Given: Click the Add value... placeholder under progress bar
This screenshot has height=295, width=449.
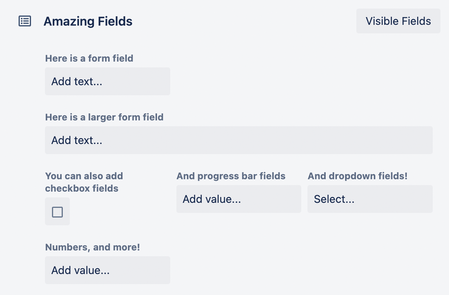Looking at the screenshot, I should point(212,199).
